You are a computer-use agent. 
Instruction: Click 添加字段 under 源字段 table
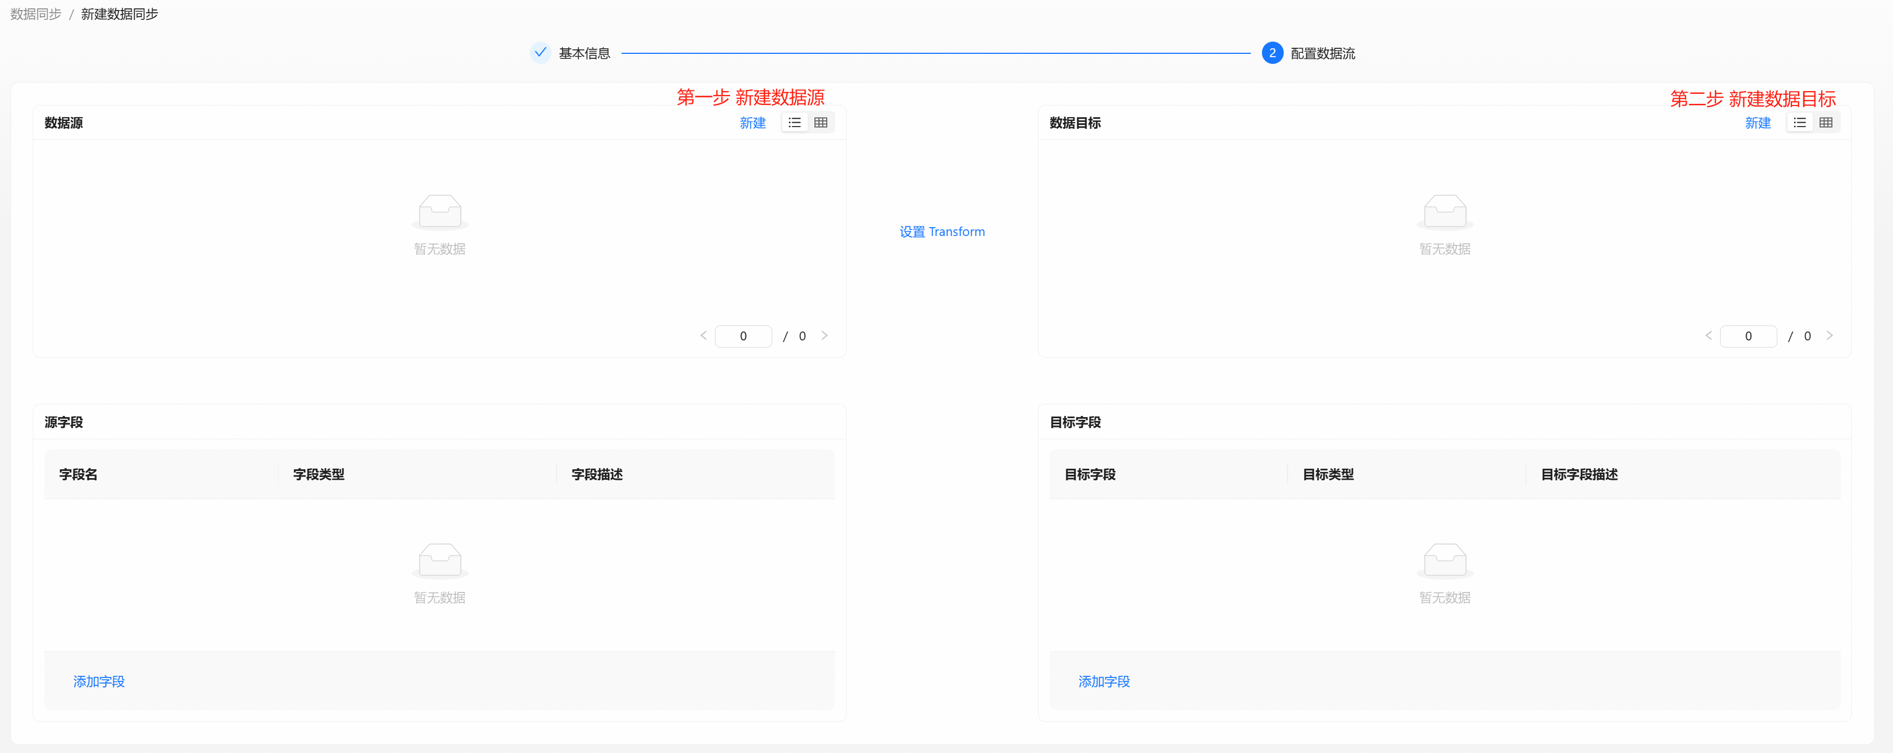99,681
